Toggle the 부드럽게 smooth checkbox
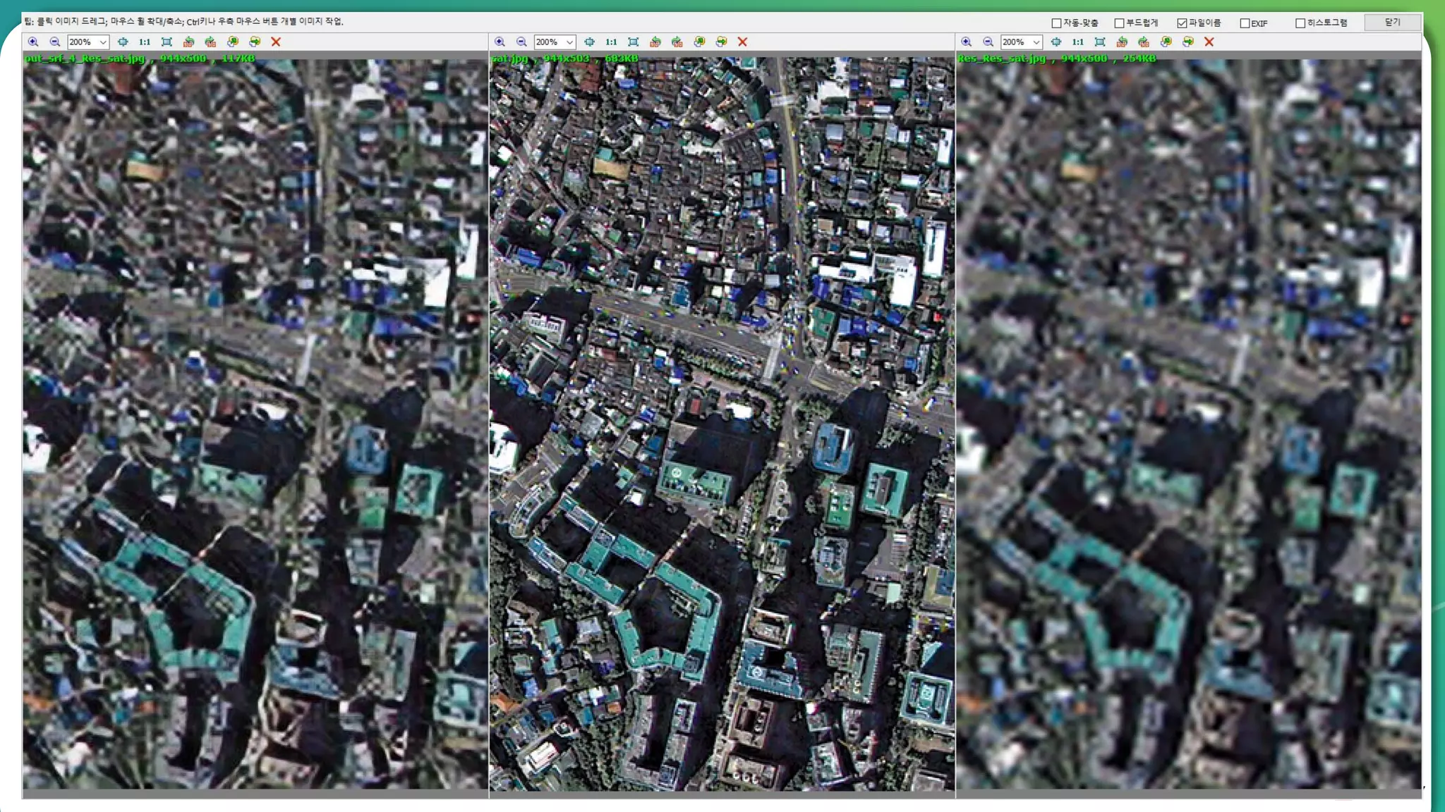 pyautogui.click(x=1119, y=23)
